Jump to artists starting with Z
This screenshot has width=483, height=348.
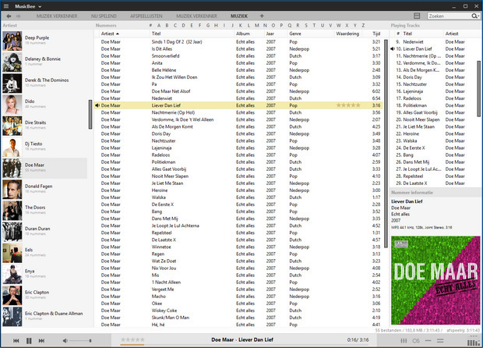coord(363,25)
